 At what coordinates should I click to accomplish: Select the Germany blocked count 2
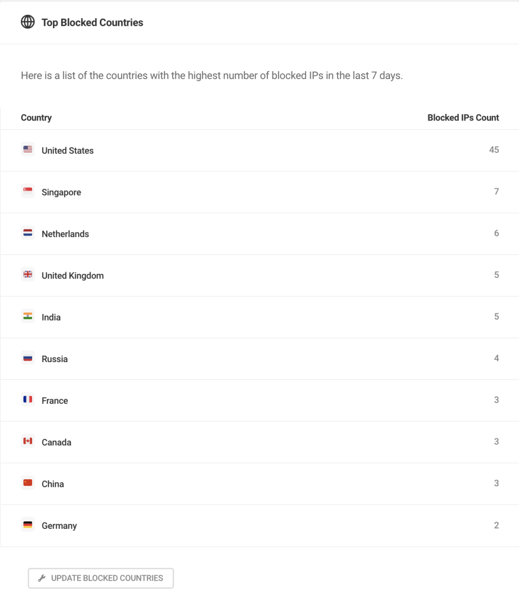coord(496,525)
